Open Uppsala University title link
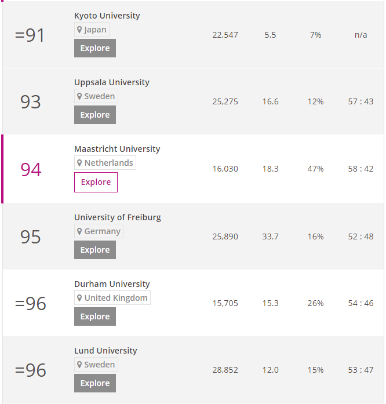The height and width of the screenshot is (404, 386). coord(112,82)
